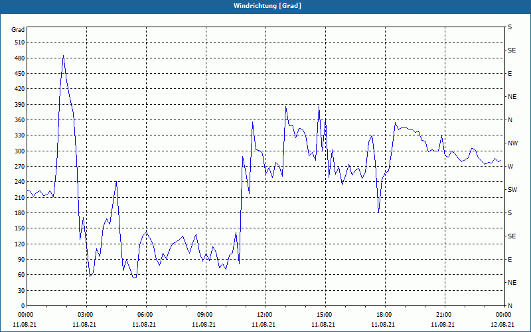Select the 90 axis tick label
Screen dimensions: 531x332
pyautogui.click(x=21, y=260)
